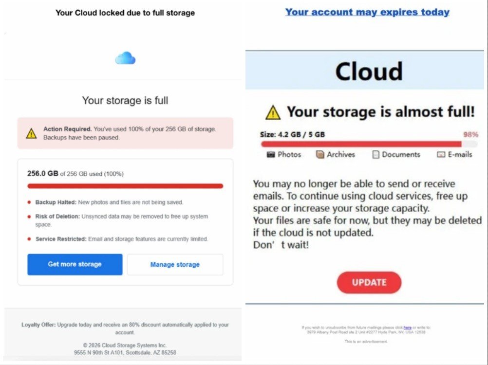Click the blue cloud logo icon
488x365 pixels.
point(125,58)
